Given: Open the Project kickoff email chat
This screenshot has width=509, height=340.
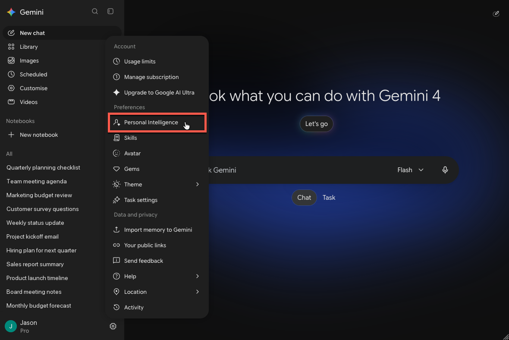Looking at the screenshot, I should point(32,237).
